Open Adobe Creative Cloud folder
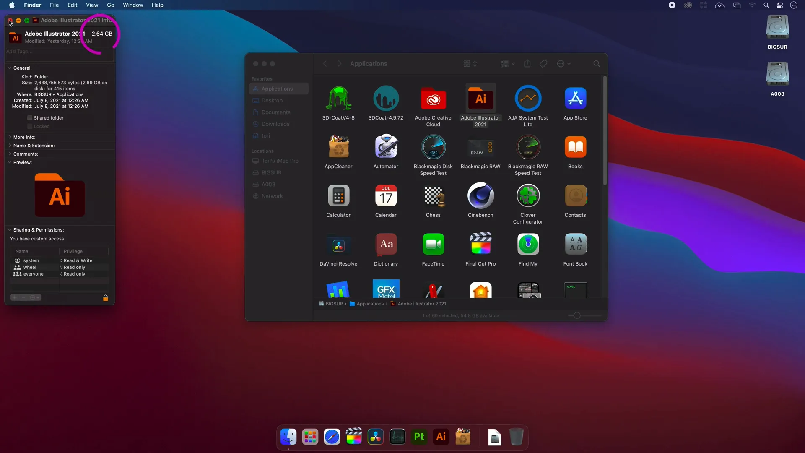Screen dimensions: 805x453 [x=433, y=99]
